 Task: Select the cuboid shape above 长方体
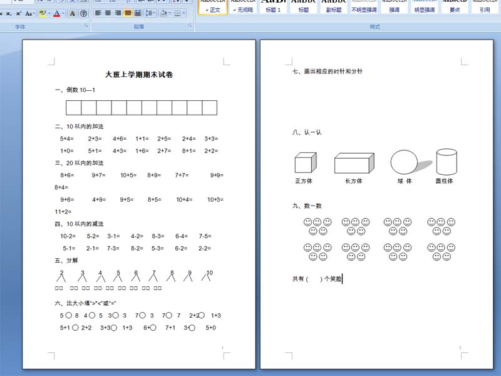click(354, 163)
